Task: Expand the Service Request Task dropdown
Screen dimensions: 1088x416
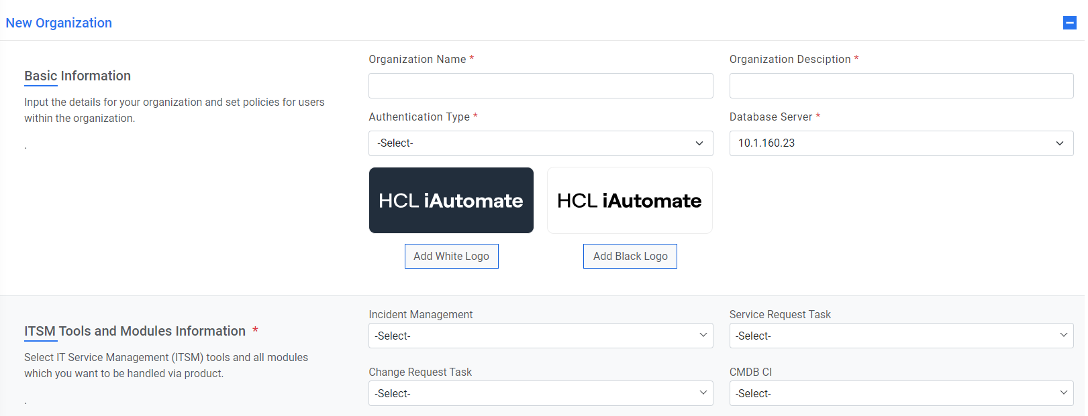Action: (901, 336)
